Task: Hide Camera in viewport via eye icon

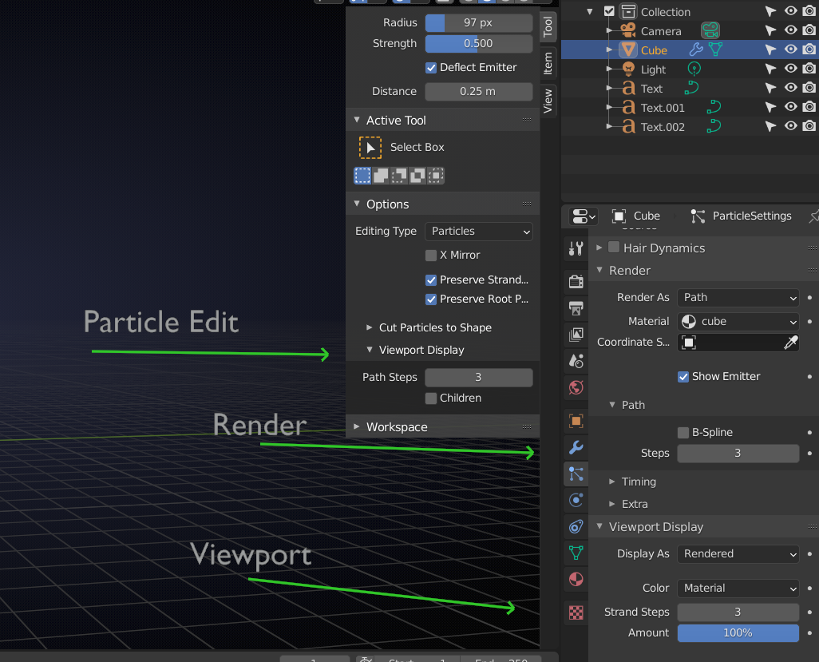Action: click(791, 30)
